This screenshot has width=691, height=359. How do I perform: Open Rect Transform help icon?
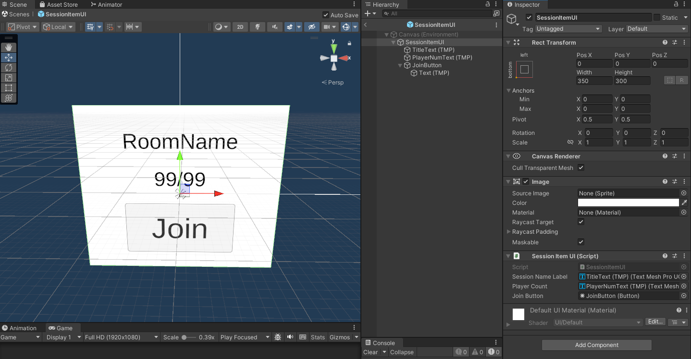665,43
